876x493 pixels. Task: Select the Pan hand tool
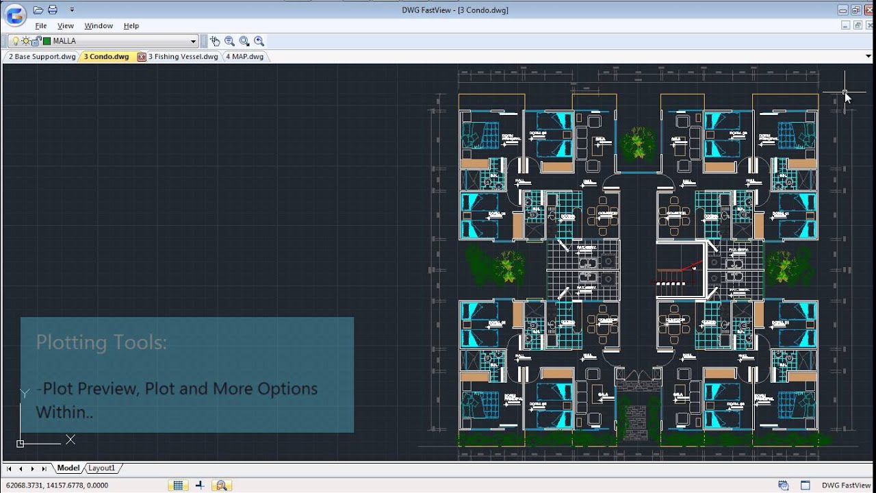[x=215, y=41]
